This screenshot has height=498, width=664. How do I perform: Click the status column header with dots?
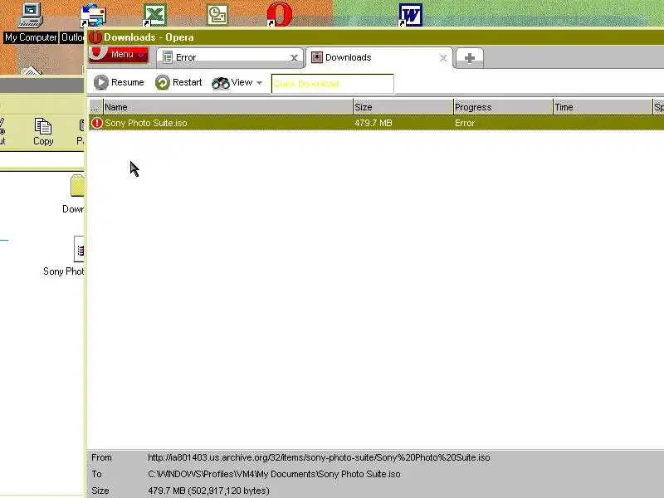tap(95, 107)
